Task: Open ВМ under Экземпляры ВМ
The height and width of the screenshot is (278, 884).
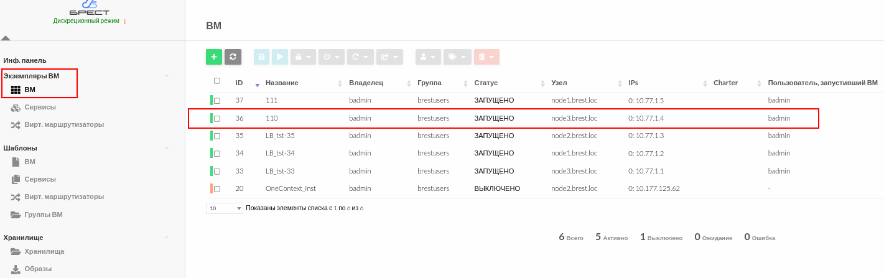Action: click(29, 90)
